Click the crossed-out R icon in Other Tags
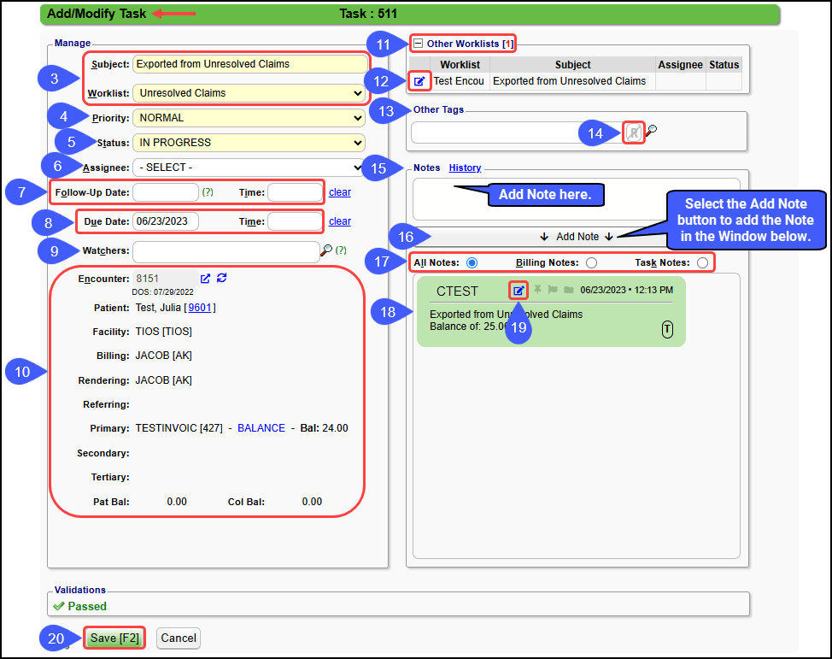 tap(633, 132)
